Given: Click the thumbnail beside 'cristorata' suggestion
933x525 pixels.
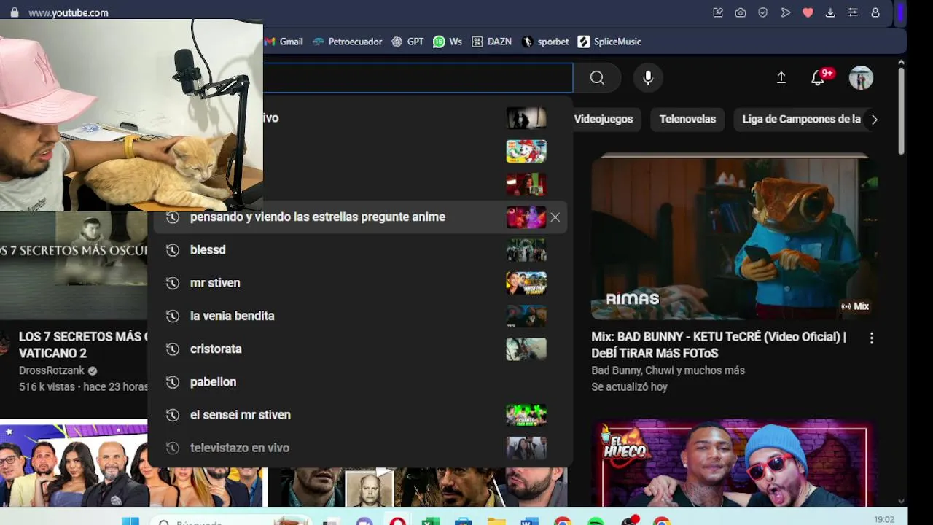Looking at the screenshot, I should pyautogui.click(x=526, y=349).
